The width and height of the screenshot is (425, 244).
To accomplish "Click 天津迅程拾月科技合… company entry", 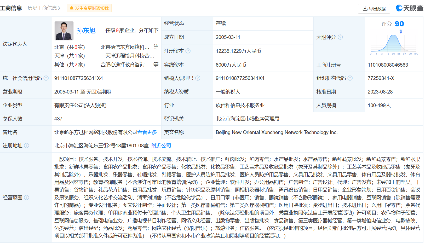I will tap(130, 56).
